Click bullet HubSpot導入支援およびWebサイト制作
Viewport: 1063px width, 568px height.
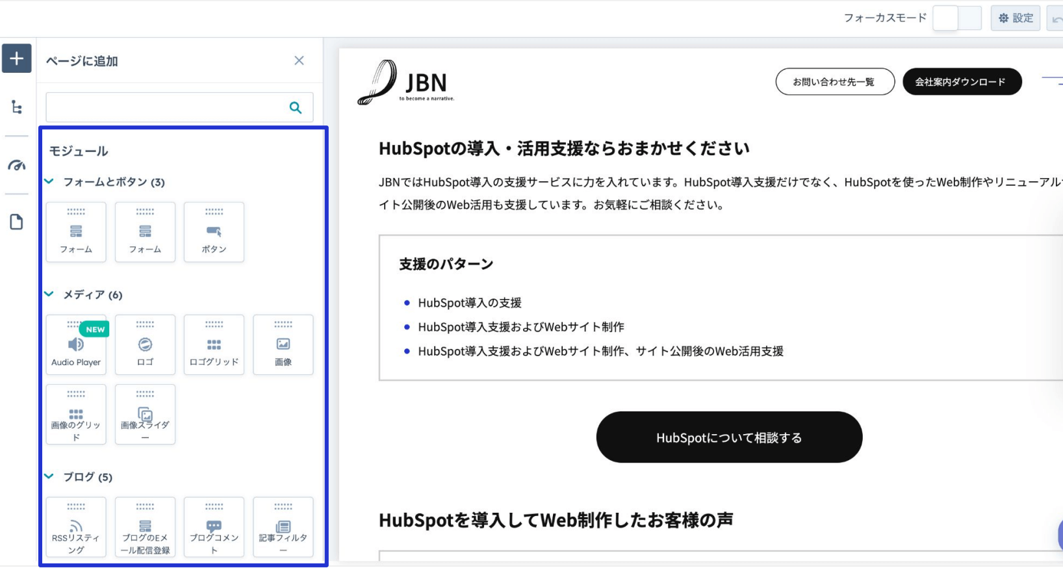point(521,327)
